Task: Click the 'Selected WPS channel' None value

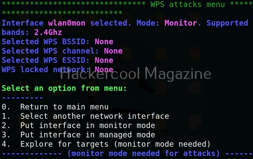Action: (x=113, y=51)
